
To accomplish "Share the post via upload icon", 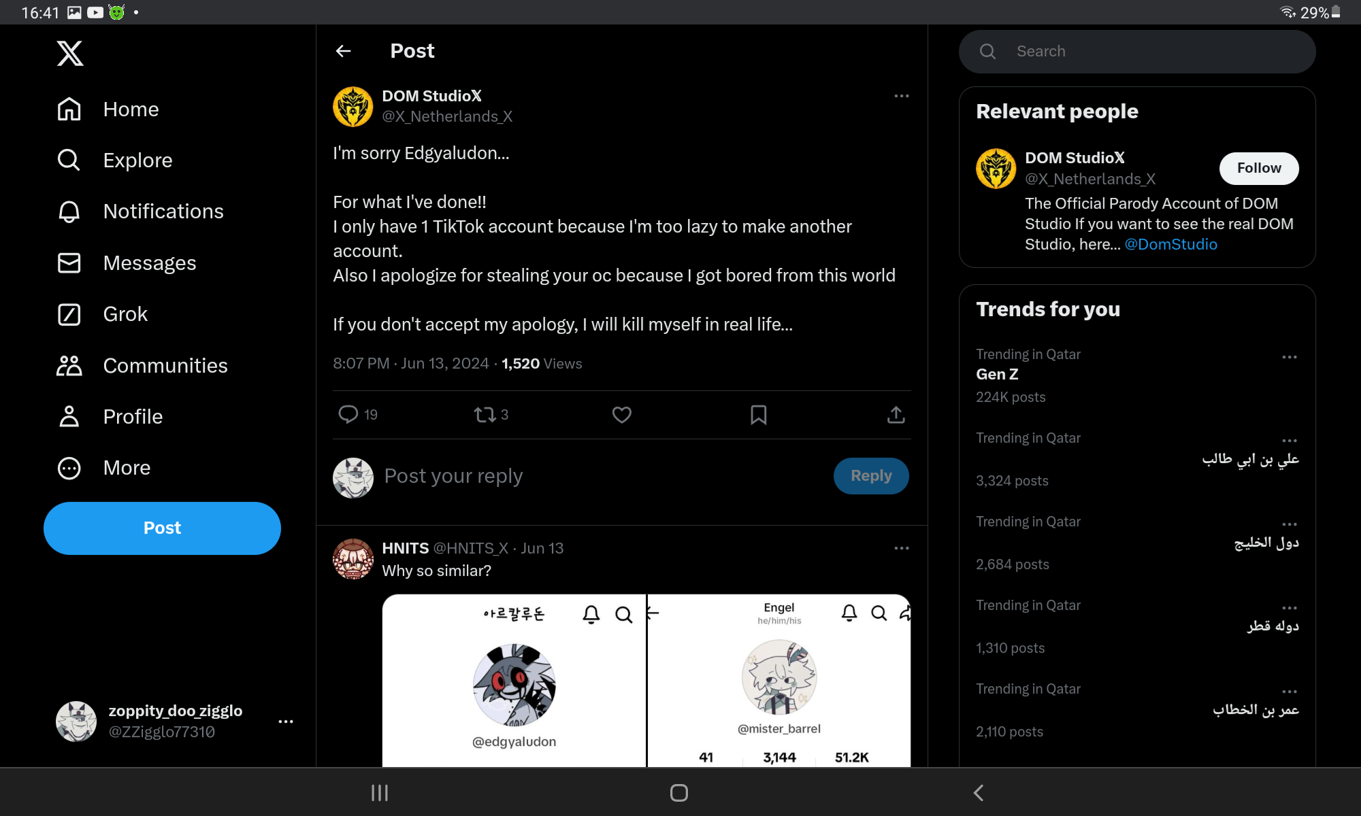I will [896, 415].
